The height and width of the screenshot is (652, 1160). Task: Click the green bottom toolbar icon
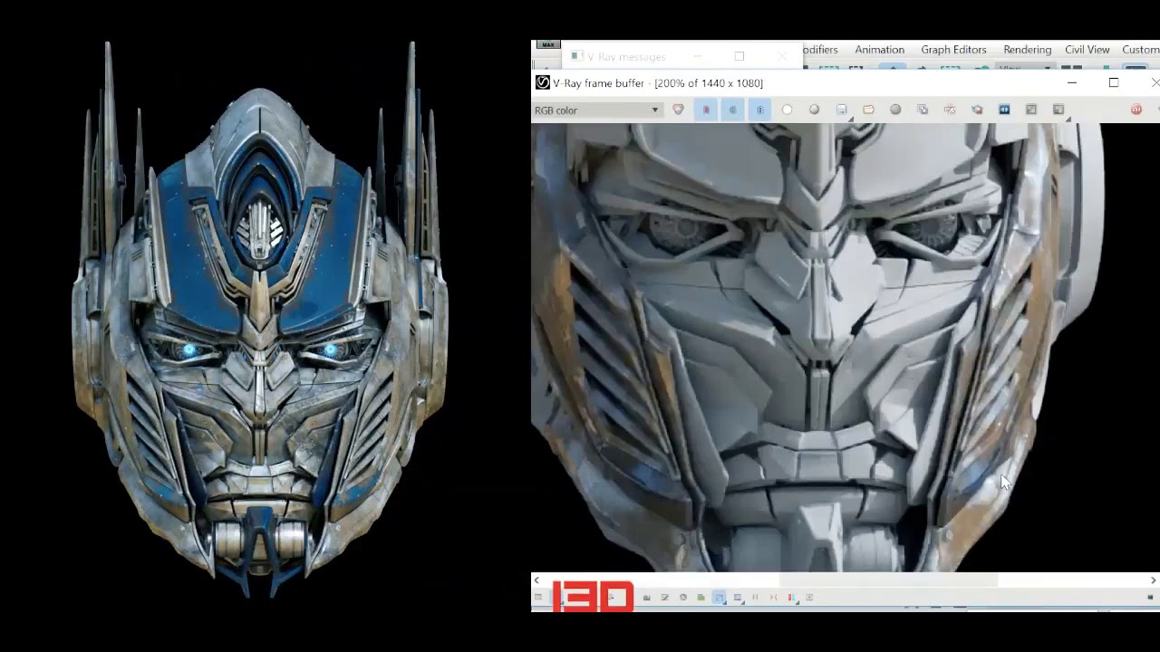tap(701, 598)
